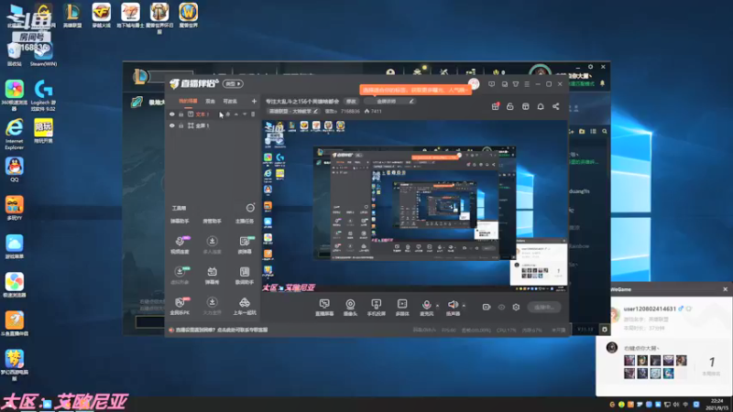Switch to the first scene tab
The height and width of the screenshot is (412, 733).
pos(188,101)
